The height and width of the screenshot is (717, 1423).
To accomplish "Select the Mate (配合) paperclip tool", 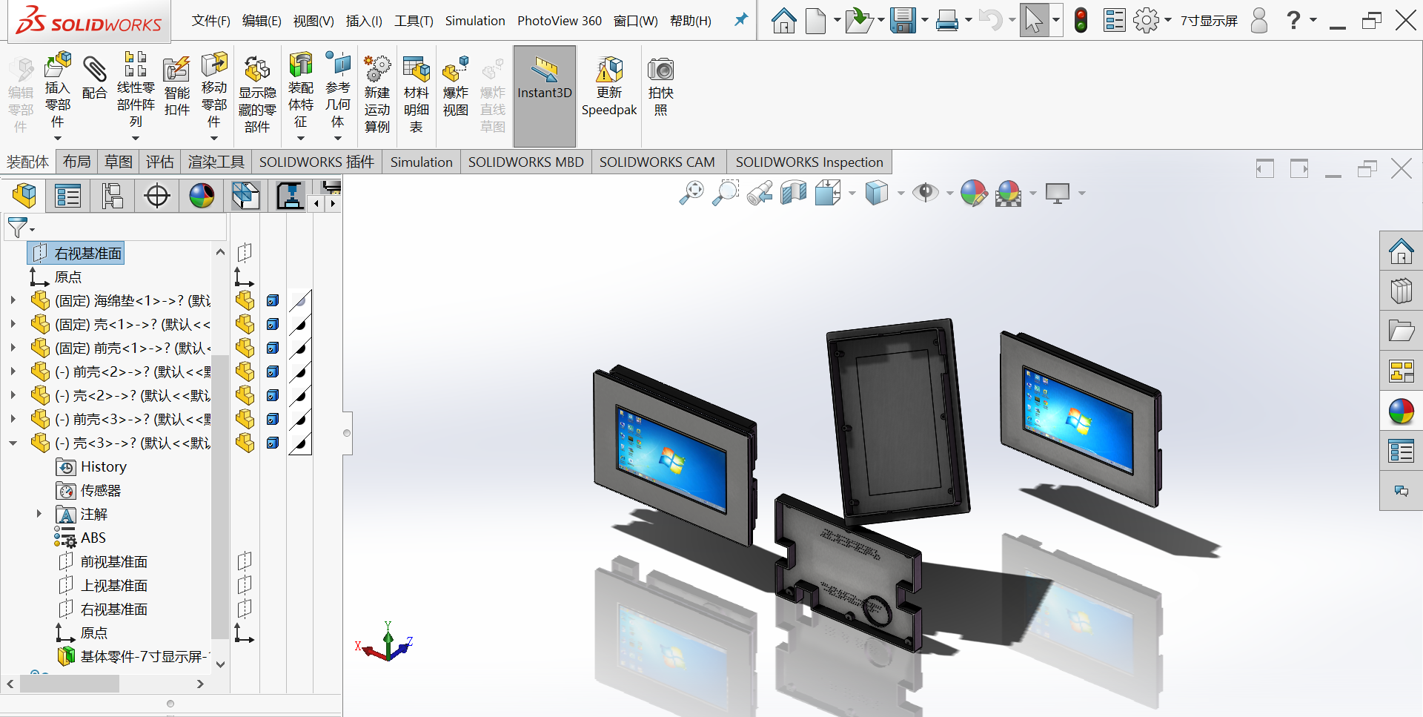I will click(x=94, y=70).
